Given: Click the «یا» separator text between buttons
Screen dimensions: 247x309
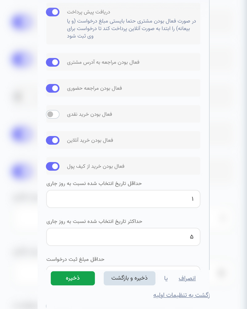Looking at the screenshot, I should pyautogui.click(x=166, y=278).
